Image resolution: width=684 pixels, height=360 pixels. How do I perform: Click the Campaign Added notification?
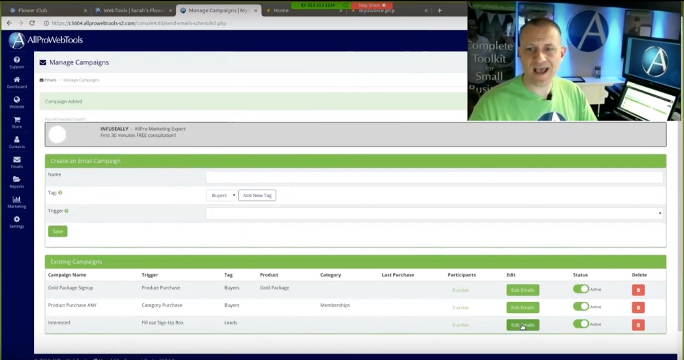(253, 101)
